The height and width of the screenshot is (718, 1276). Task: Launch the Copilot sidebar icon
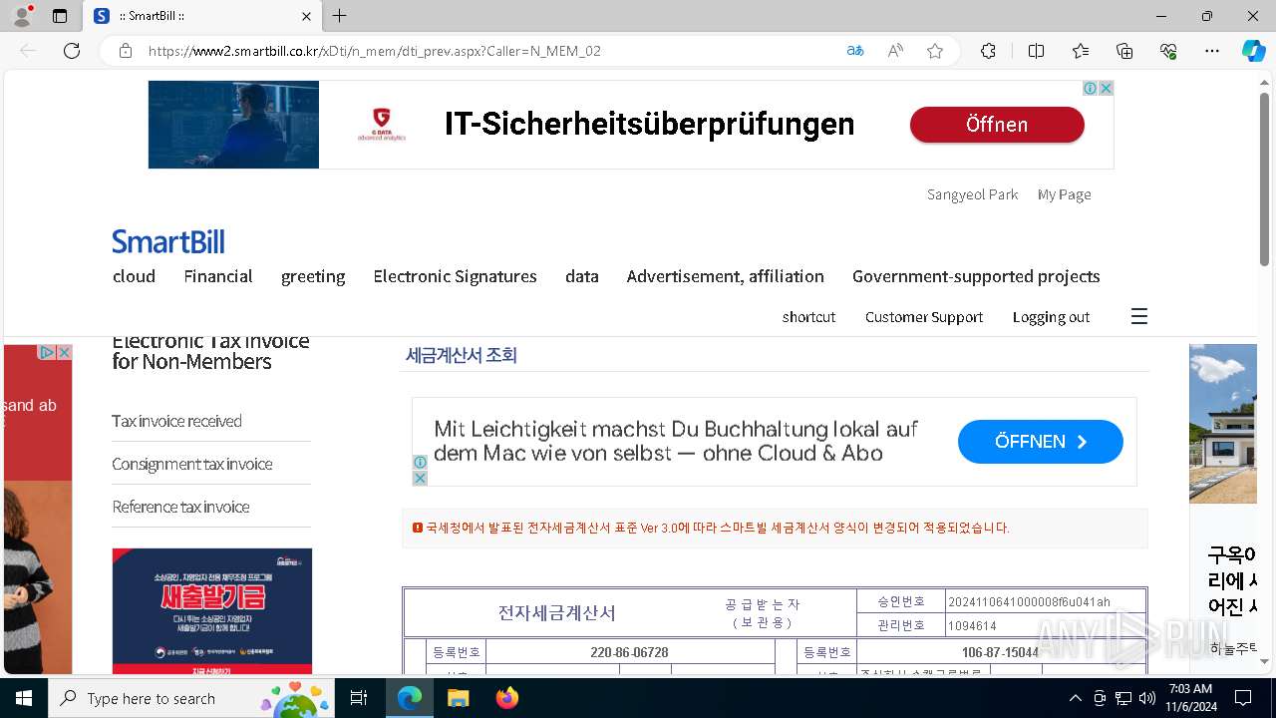click(x=1253, y=51)
